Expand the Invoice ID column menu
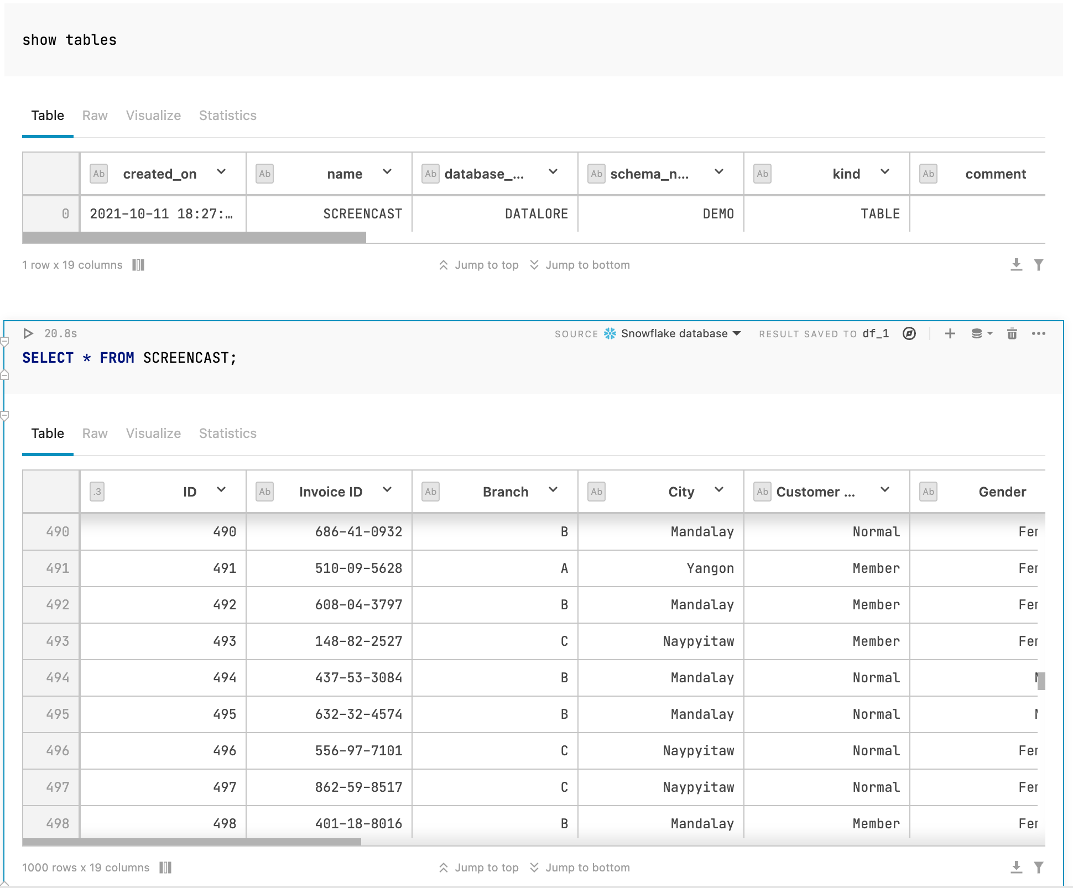This screenshot has height=888, width=1073. pos(387,490)
